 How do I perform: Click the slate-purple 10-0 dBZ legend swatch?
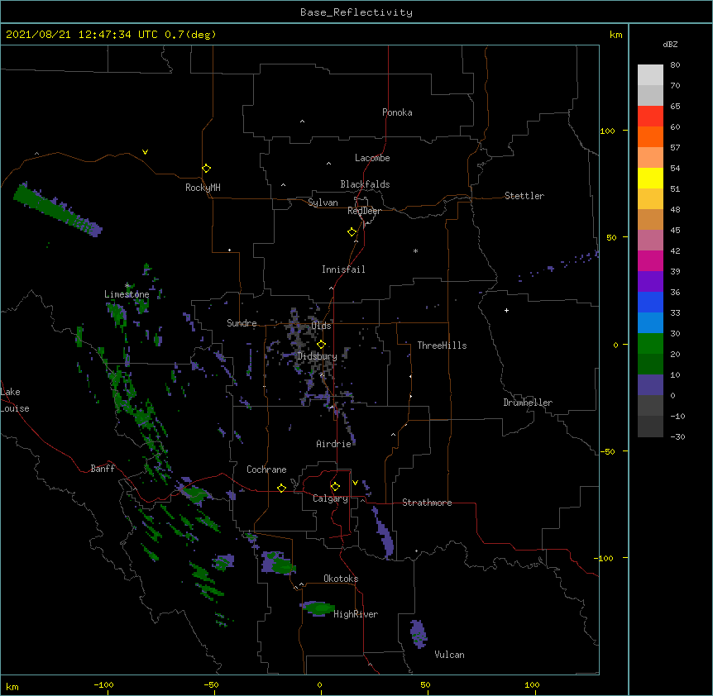tap(650, 385)
